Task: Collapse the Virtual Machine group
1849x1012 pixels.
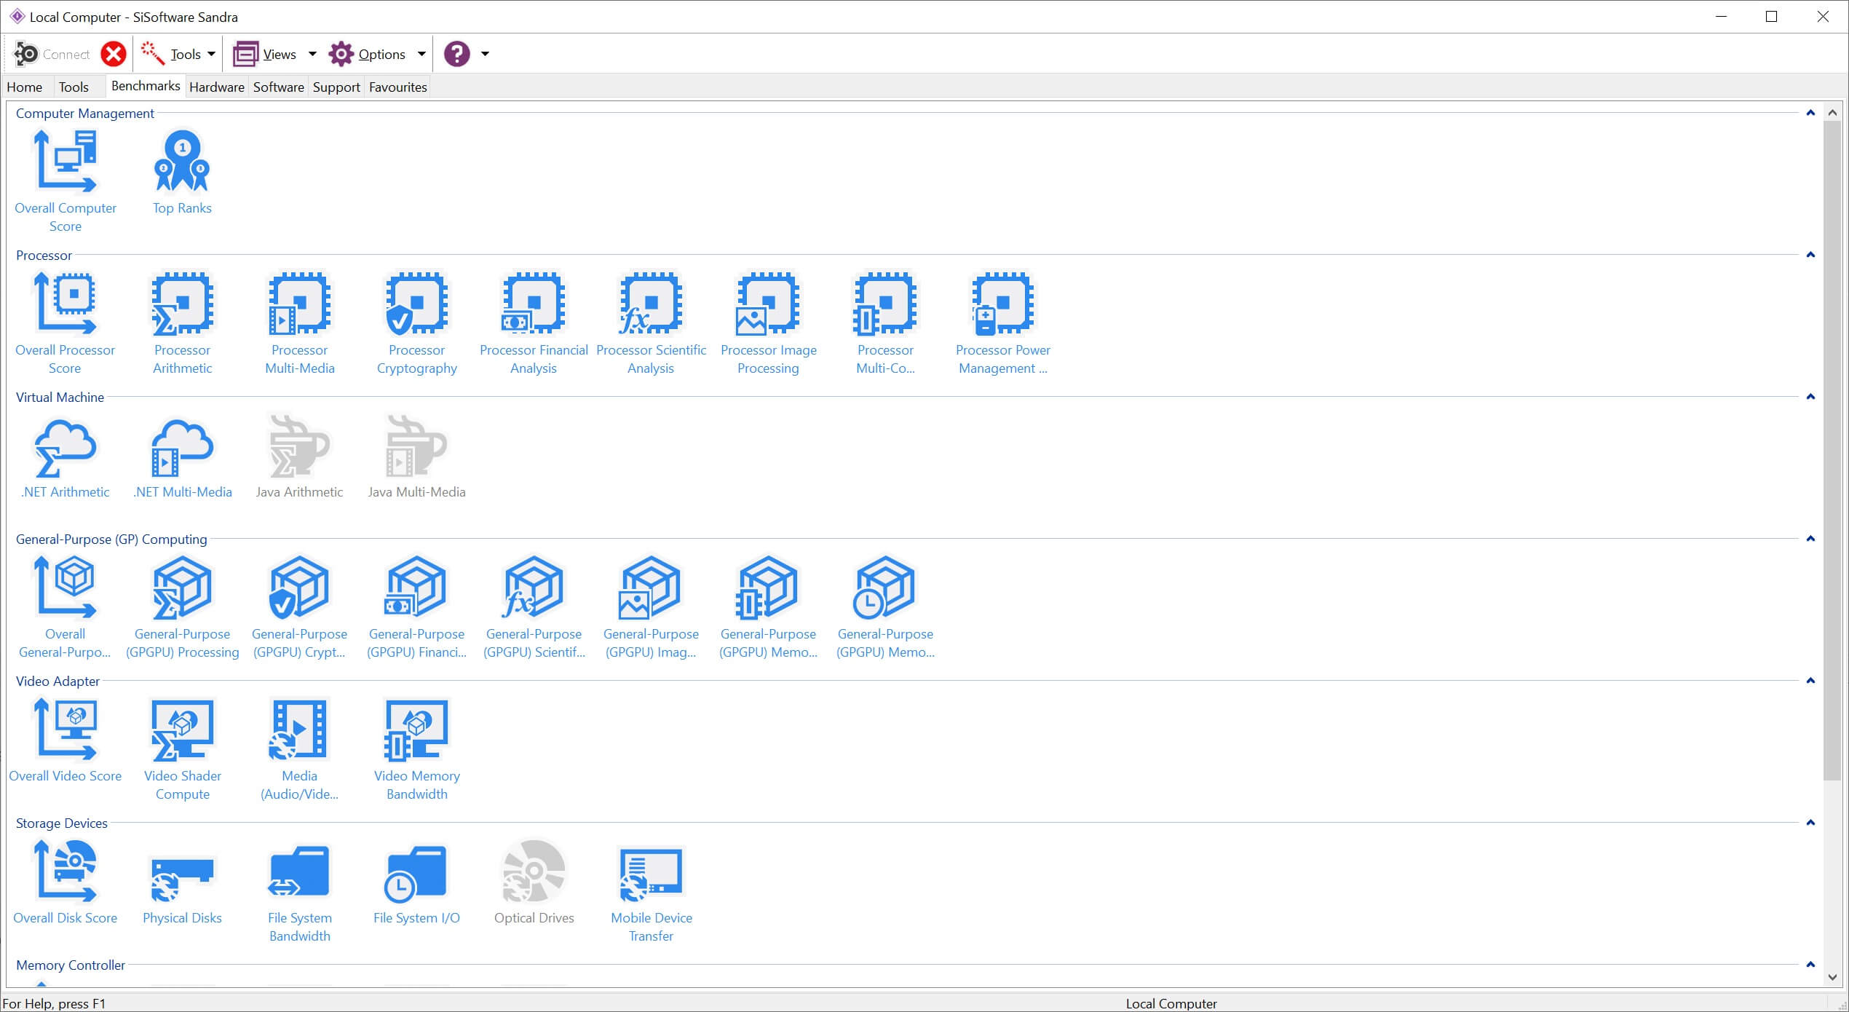Action: pyautogui.click(x=1810, y=397)
